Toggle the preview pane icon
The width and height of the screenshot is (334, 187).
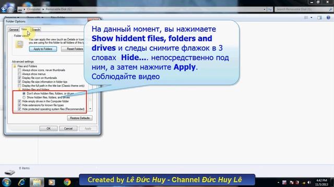click(x=319, y=18)
